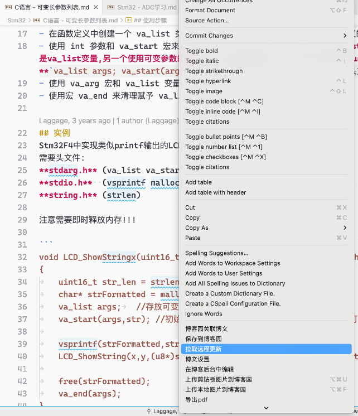Viewport: 358px width, 416px height.
Task: Select Add table menu item
Action: click(x=266, y=182)
